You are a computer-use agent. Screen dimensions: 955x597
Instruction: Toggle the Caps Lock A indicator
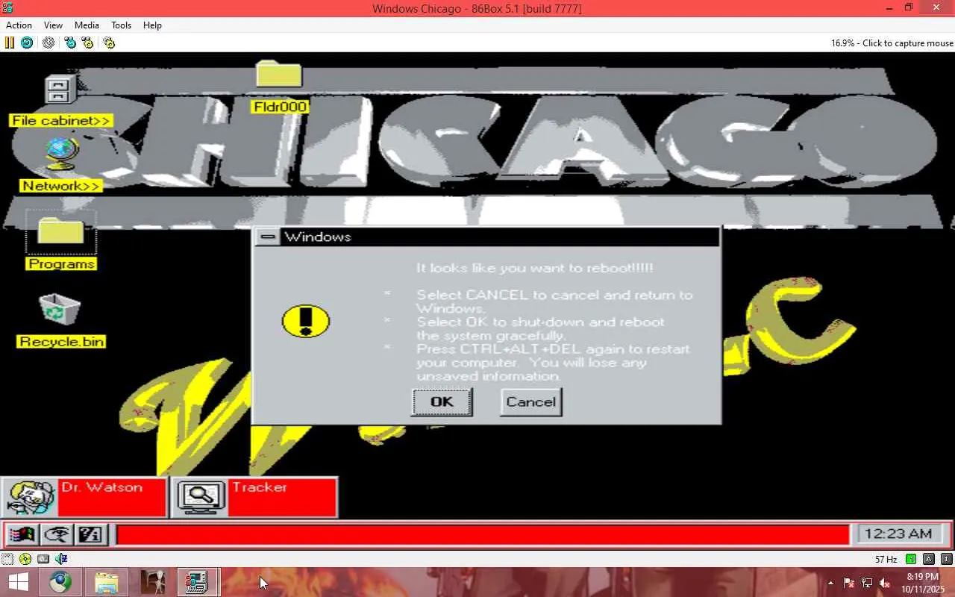(x=929, y=559)
